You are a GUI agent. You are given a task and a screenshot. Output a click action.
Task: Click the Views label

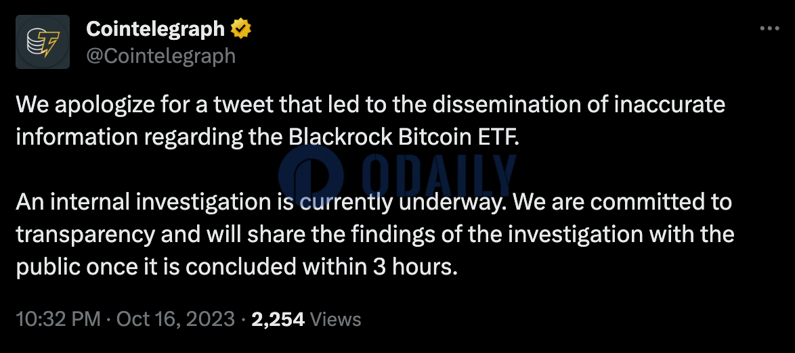pos(335,319)
